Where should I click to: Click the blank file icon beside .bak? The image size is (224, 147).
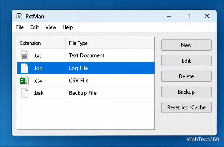tap(25, 93)
